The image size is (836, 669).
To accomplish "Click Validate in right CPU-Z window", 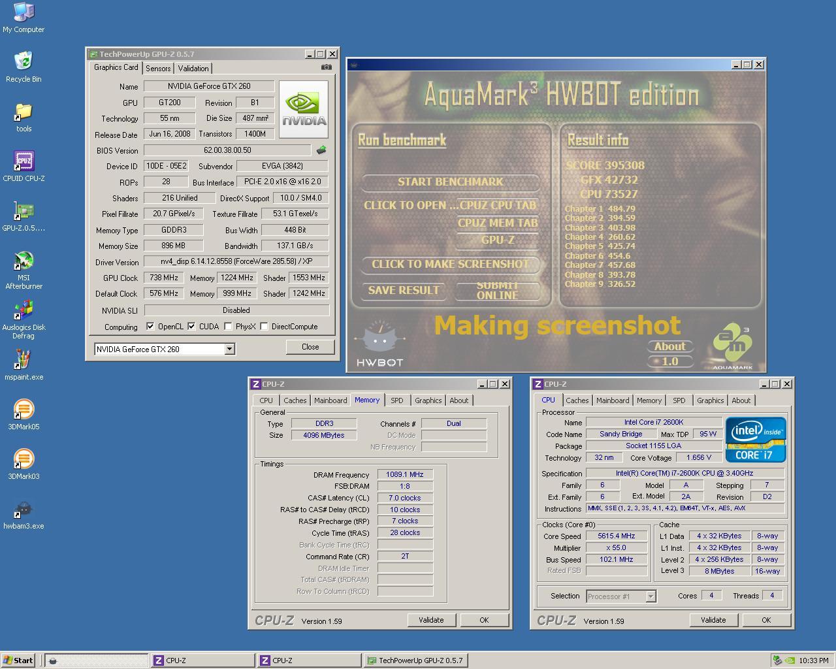I will [x=713, y=620].
